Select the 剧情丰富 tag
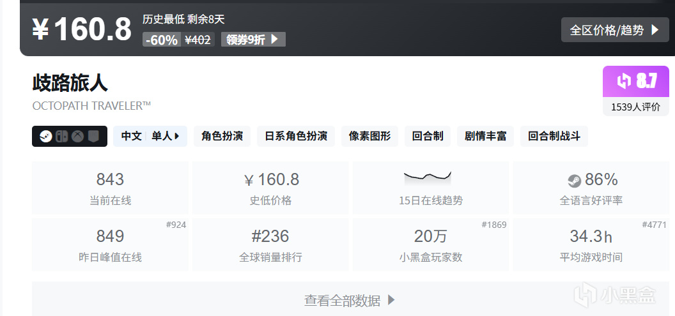The image size is (675, 316). [486, 136]
